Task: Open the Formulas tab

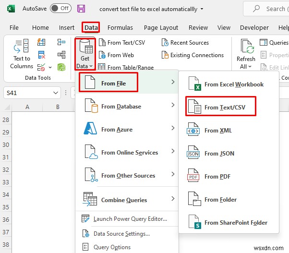Action: click(120, 28)
